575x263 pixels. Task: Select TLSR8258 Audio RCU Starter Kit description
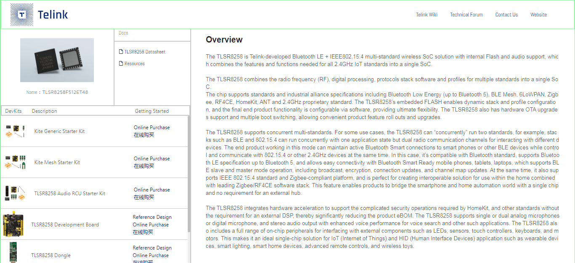click(70, 194)
